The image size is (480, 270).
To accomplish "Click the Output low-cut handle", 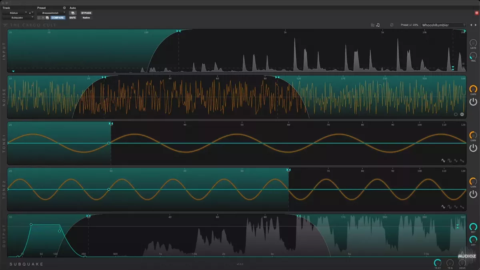I will (x=88, y=216).
